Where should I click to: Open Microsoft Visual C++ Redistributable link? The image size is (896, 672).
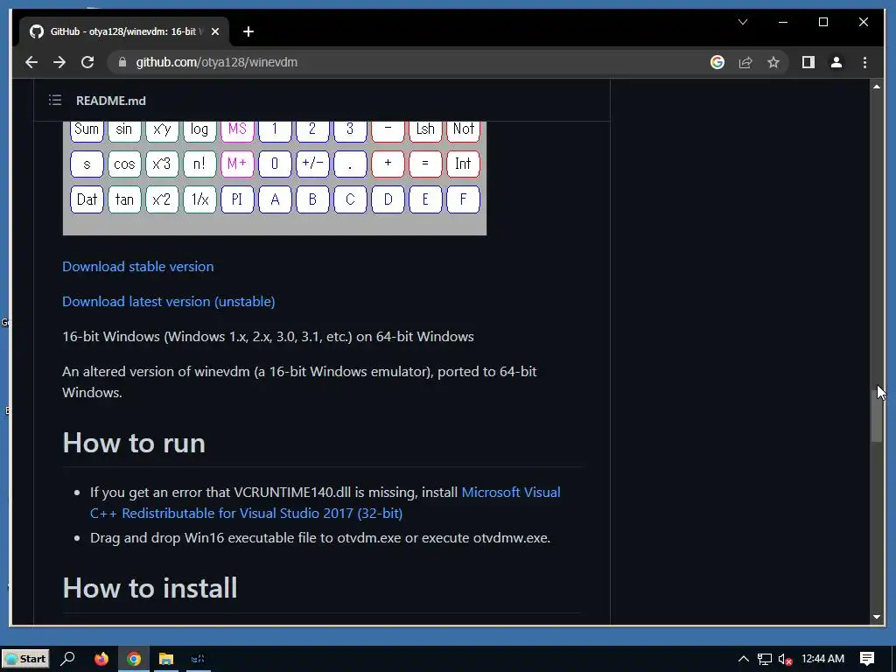[325, 502]
